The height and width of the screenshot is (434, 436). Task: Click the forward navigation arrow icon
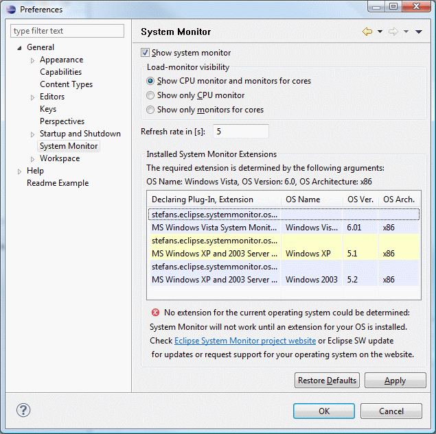(393, 32)
